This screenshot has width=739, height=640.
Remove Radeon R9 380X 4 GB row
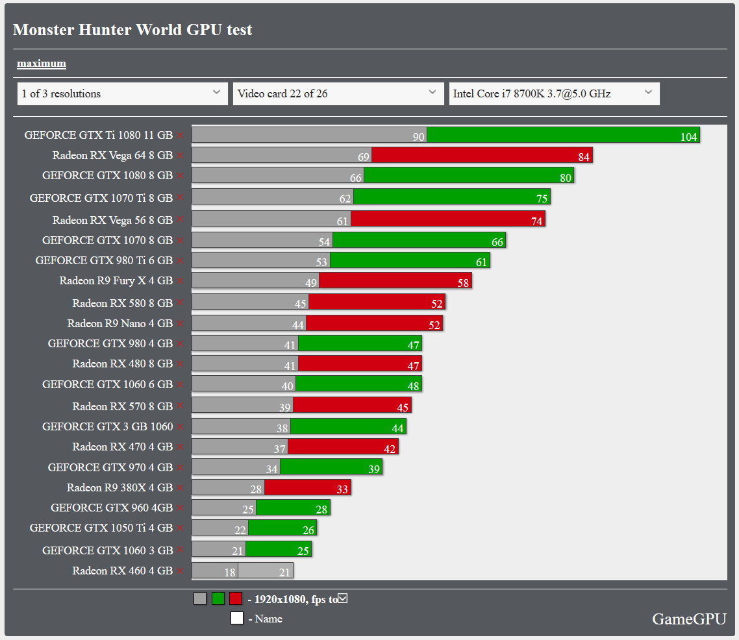180,488
